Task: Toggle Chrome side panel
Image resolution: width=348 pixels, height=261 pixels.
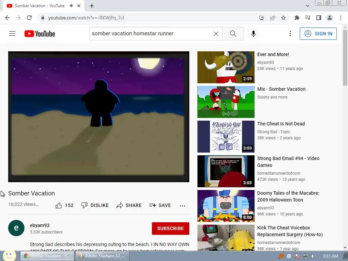Action: [x=319, y=18]
